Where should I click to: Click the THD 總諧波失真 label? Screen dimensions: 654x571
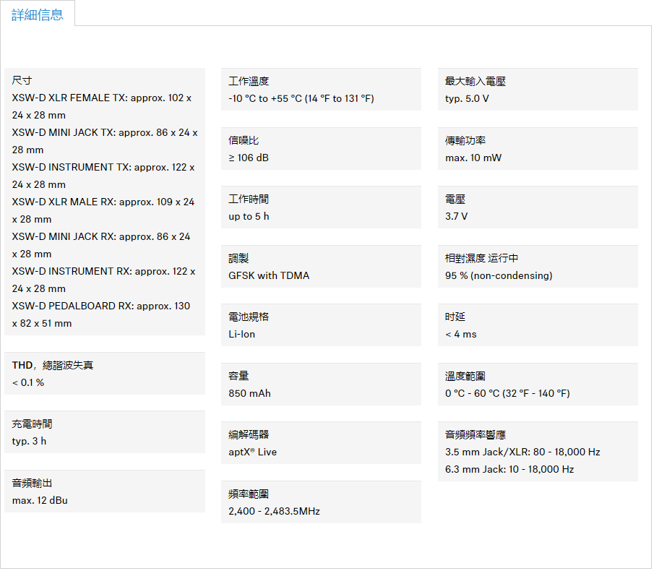(53, 366)
